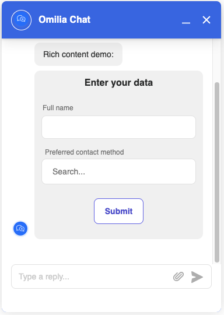Click the Full name label

pos(58,108)
